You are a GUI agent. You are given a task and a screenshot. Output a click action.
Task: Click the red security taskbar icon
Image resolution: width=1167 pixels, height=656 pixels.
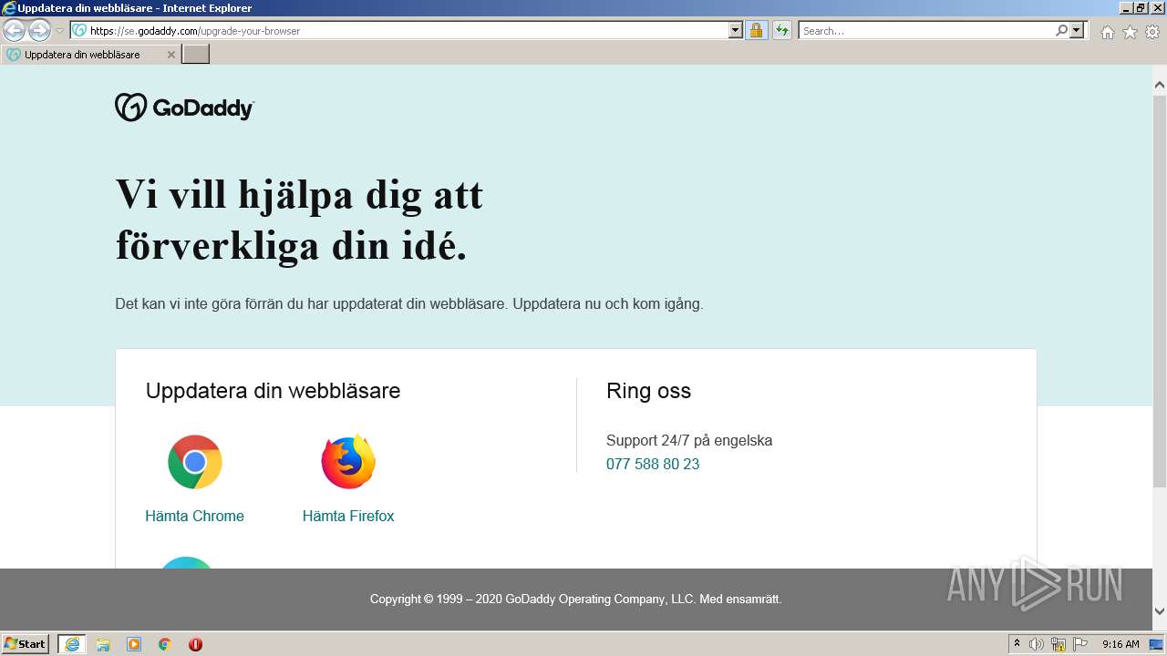(195, 644)
